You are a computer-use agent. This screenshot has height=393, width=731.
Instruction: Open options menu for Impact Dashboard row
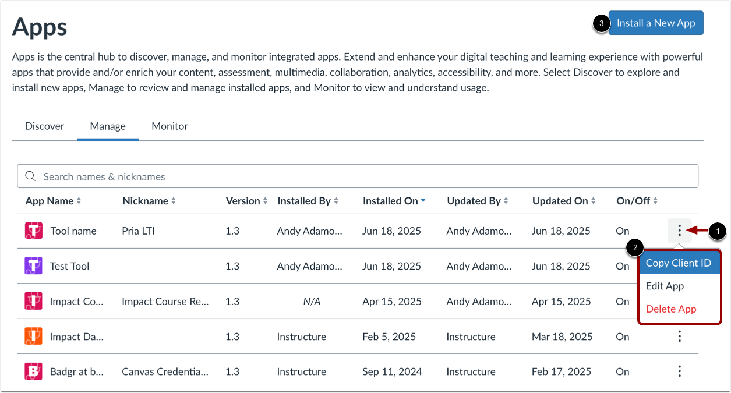[679, 337]
